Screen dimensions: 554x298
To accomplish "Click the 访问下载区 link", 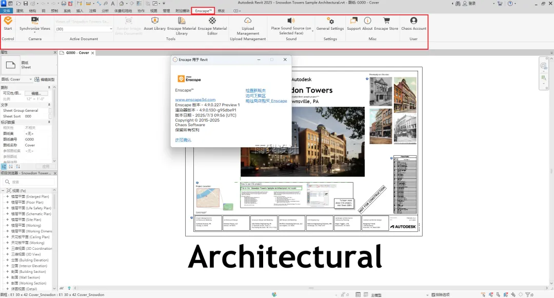I will tap(255, 96).
